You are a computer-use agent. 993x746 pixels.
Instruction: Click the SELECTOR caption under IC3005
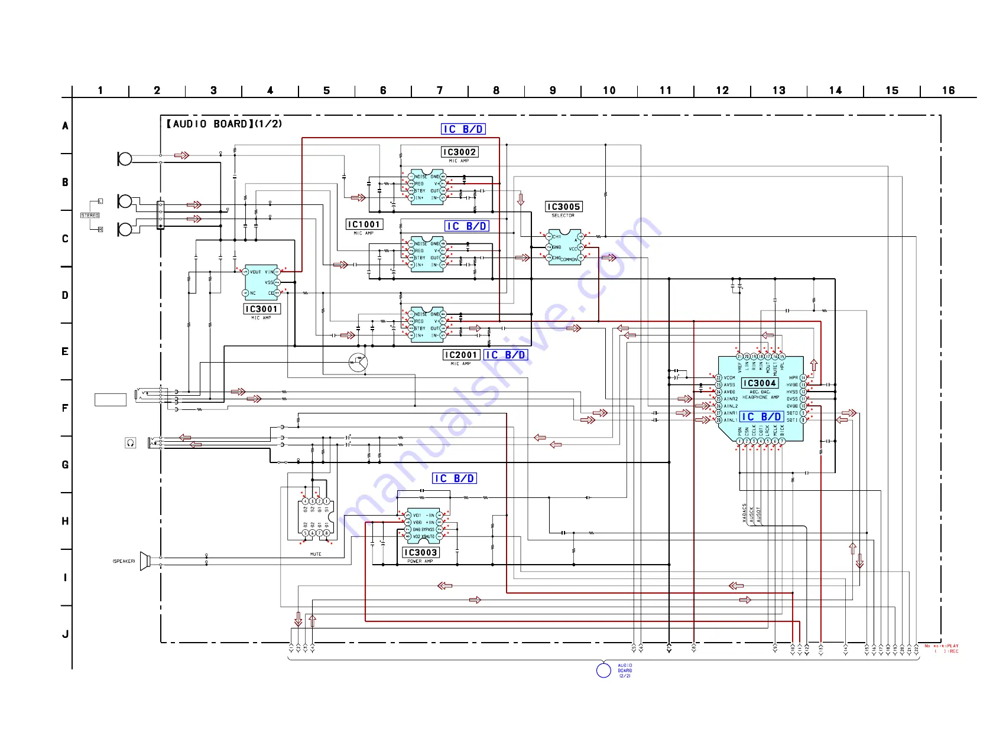tap(563, 216)
